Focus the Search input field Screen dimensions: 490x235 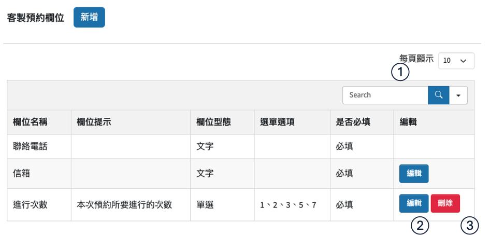385,95
